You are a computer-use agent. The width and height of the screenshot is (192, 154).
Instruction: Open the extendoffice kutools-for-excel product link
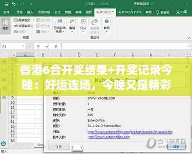pyautogui.click(x=130, y=132)
